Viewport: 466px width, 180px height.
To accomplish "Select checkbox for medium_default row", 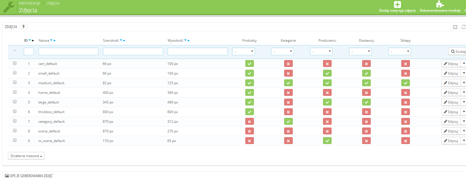I will tap(15, 82).
